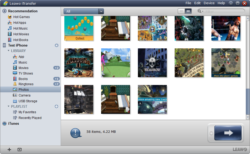Select the HEADSHOT skull thumbnail
Viewport: 250px width, 154px height.
[x=152, y=63]
